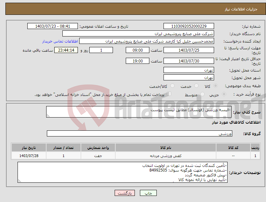Click the بازگشت back button
266x202 pixels.
(125, 193)
